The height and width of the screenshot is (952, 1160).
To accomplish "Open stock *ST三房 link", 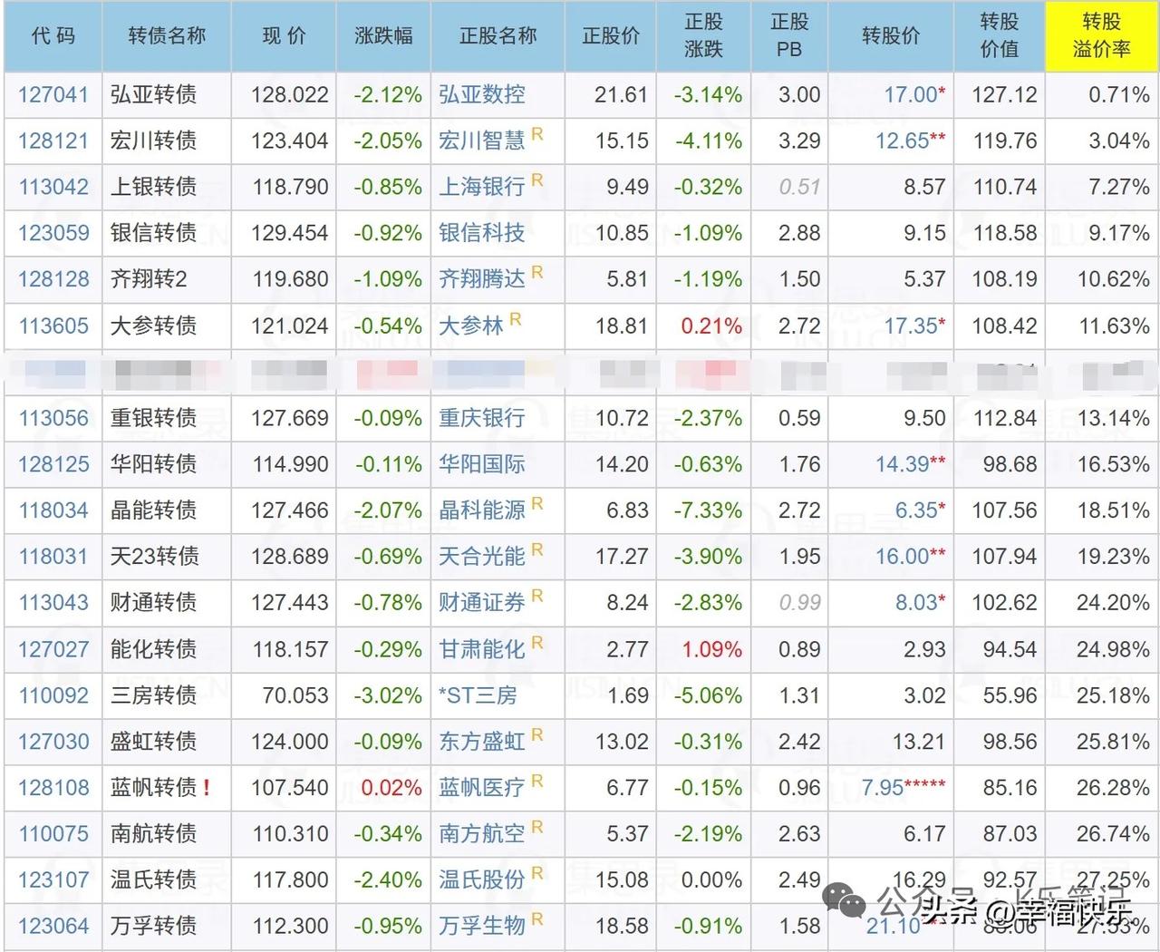I will [x=478, y=695].
